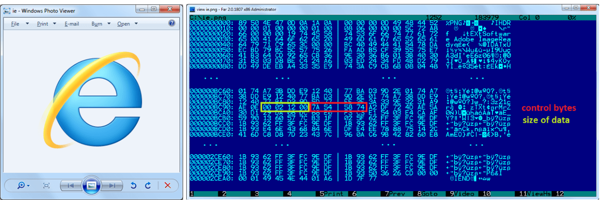Delete the photo with red X icon

coord(168,185)
